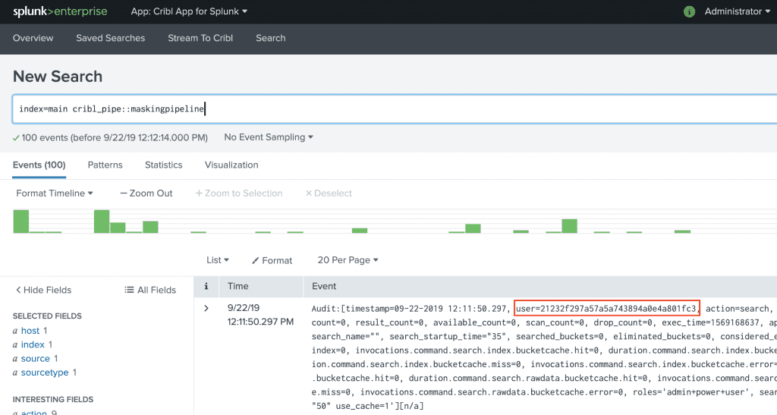Hide Fields sidebar
The height and width of the screenshot is (415, 777).
[x=44, y=290]
